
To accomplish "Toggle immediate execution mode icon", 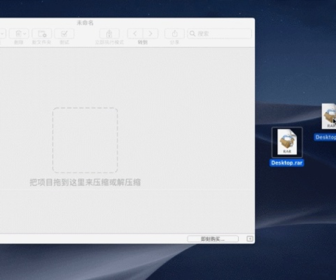I will [109, 34].
